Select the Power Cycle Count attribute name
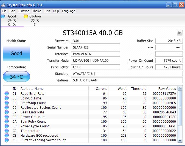 click(x=35, y=126)
